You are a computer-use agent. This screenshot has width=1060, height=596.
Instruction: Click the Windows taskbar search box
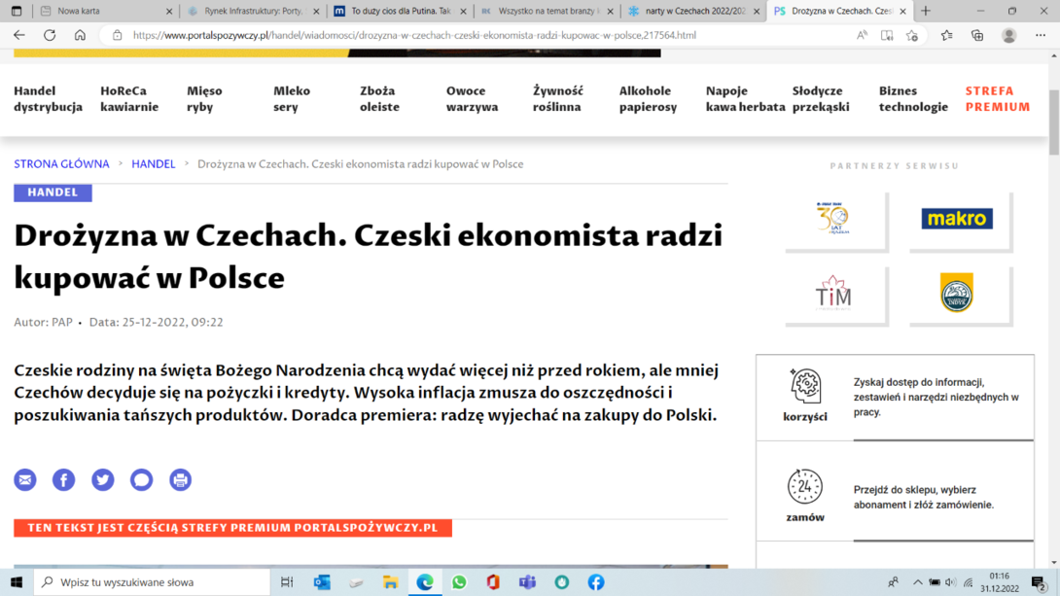point(152,581)
